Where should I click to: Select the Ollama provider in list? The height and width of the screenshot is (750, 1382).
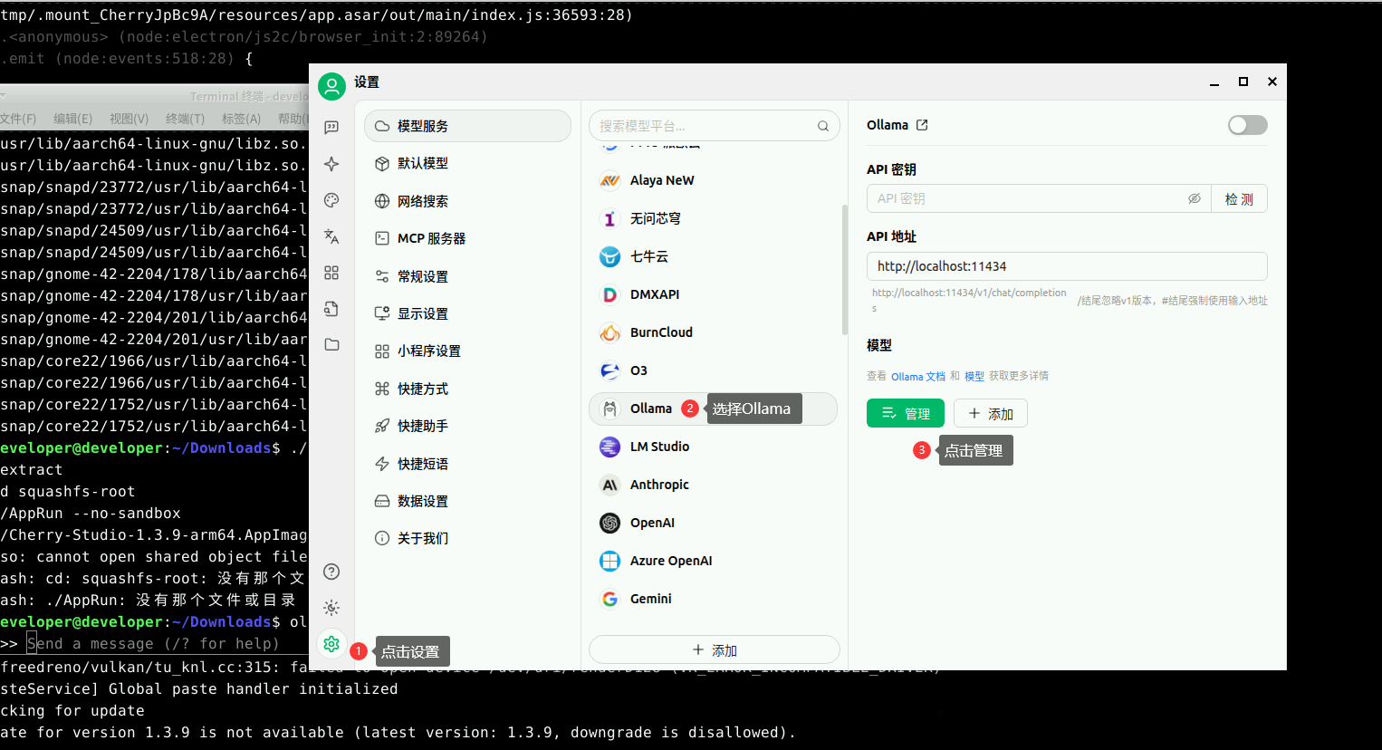pyautogui.click(x=714, y=409)
